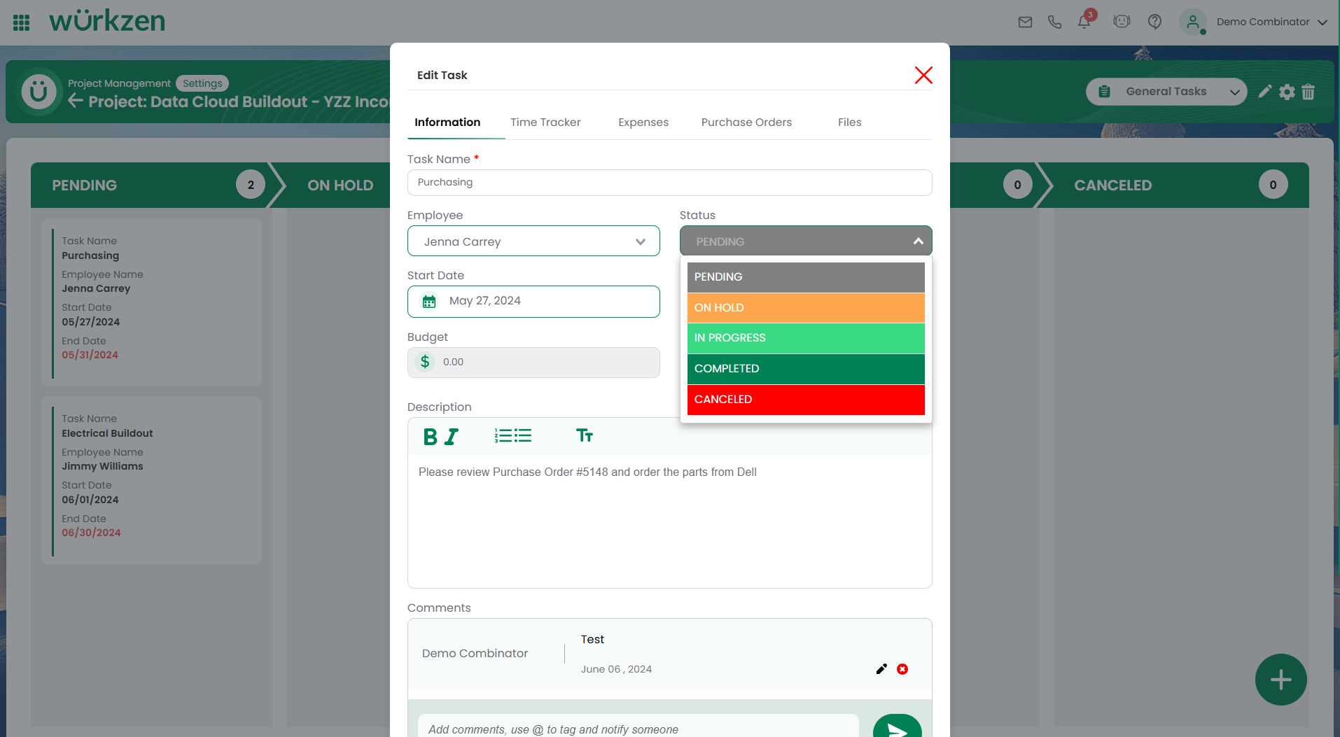This screenshot has height=737, width=1340.
Task: Select ON HOLD status option
Action: point(805,308)
